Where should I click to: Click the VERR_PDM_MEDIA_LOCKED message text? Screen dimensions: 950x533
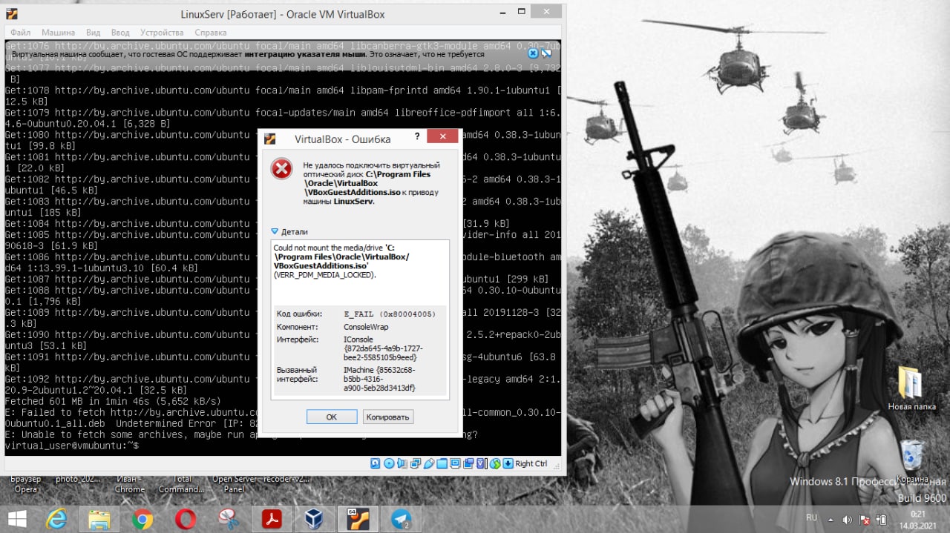(324, 274)
